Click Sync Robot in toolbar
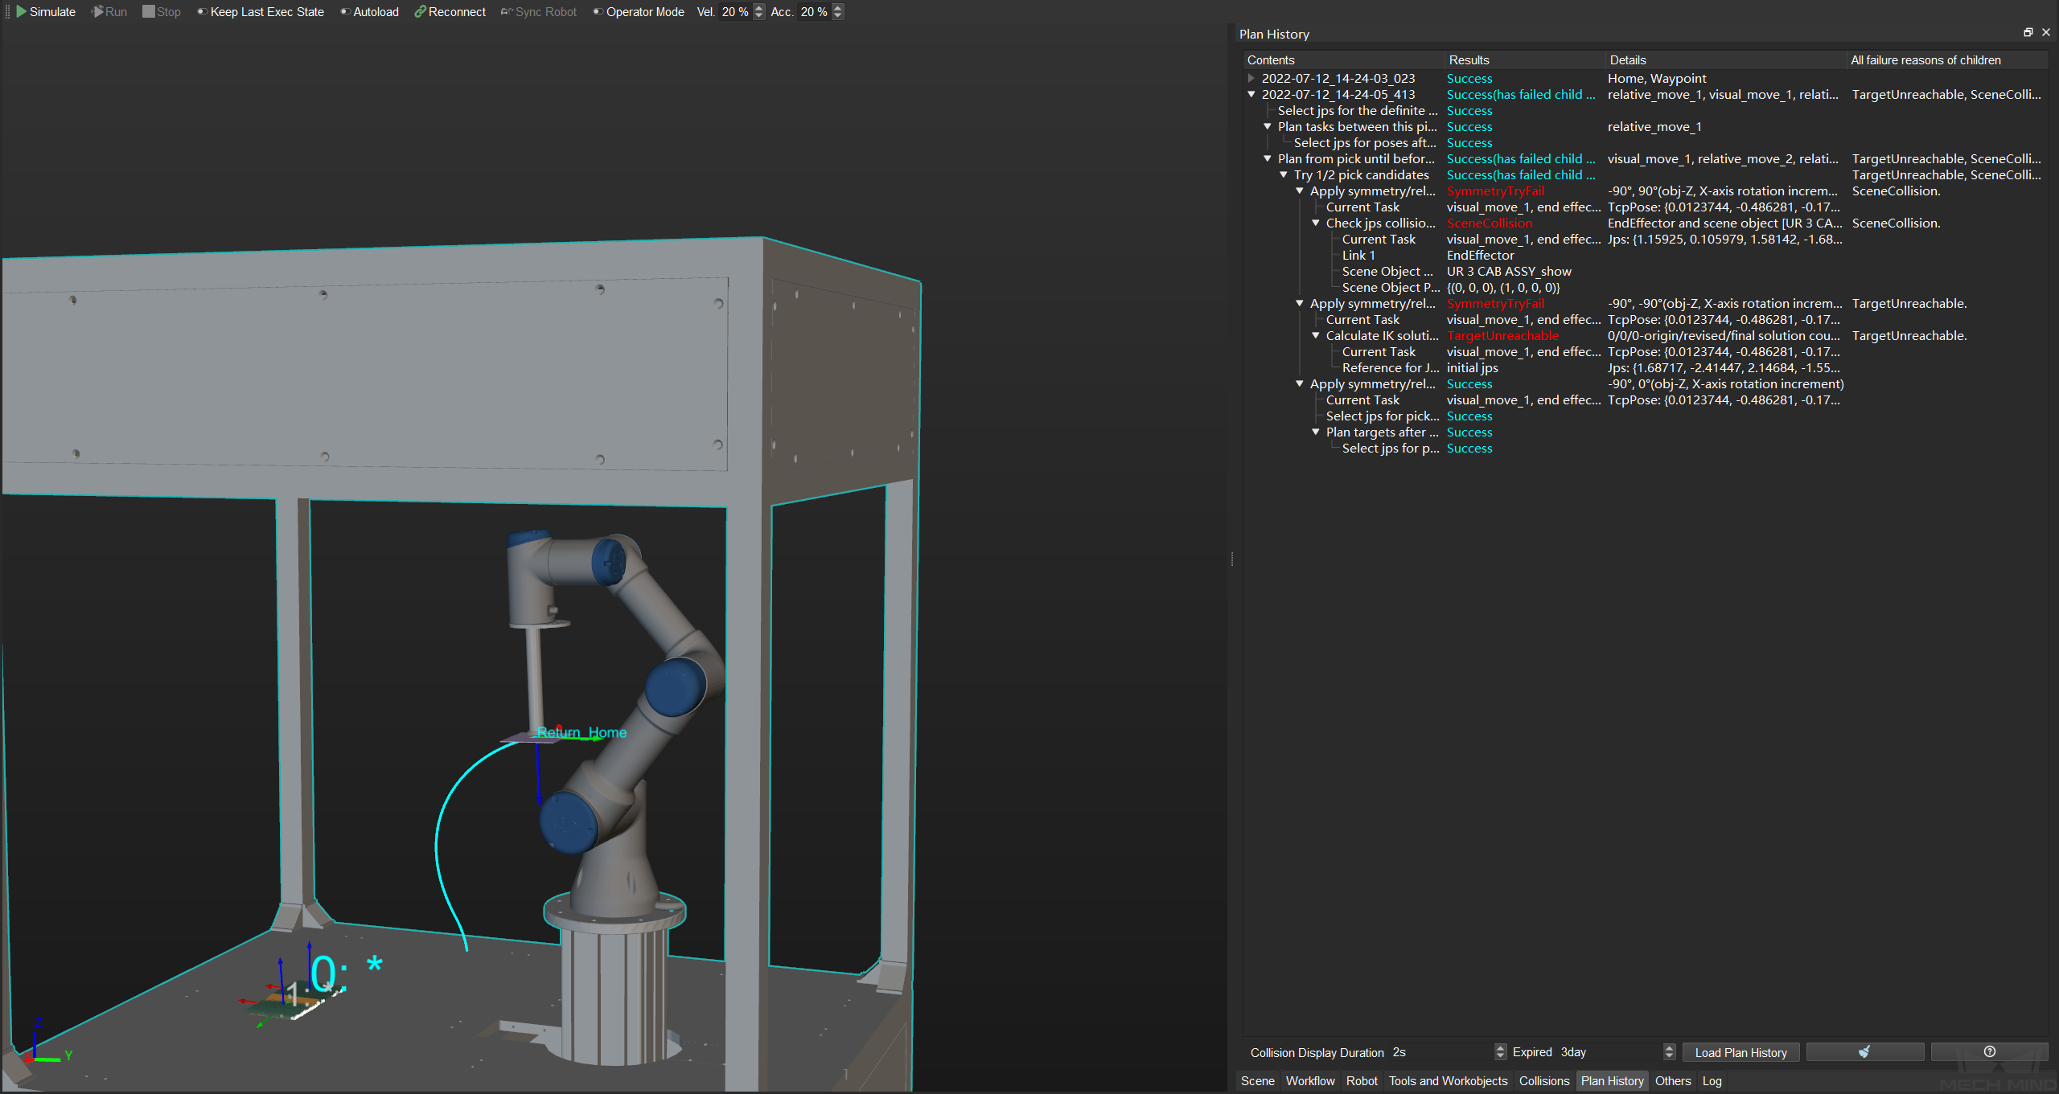 click(x=539, y=12)
